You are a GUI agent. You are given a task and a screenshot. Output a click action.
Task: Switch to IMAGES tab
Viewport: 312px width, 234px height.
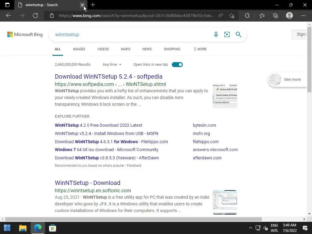pyautogui.click(x=79, y=49)
